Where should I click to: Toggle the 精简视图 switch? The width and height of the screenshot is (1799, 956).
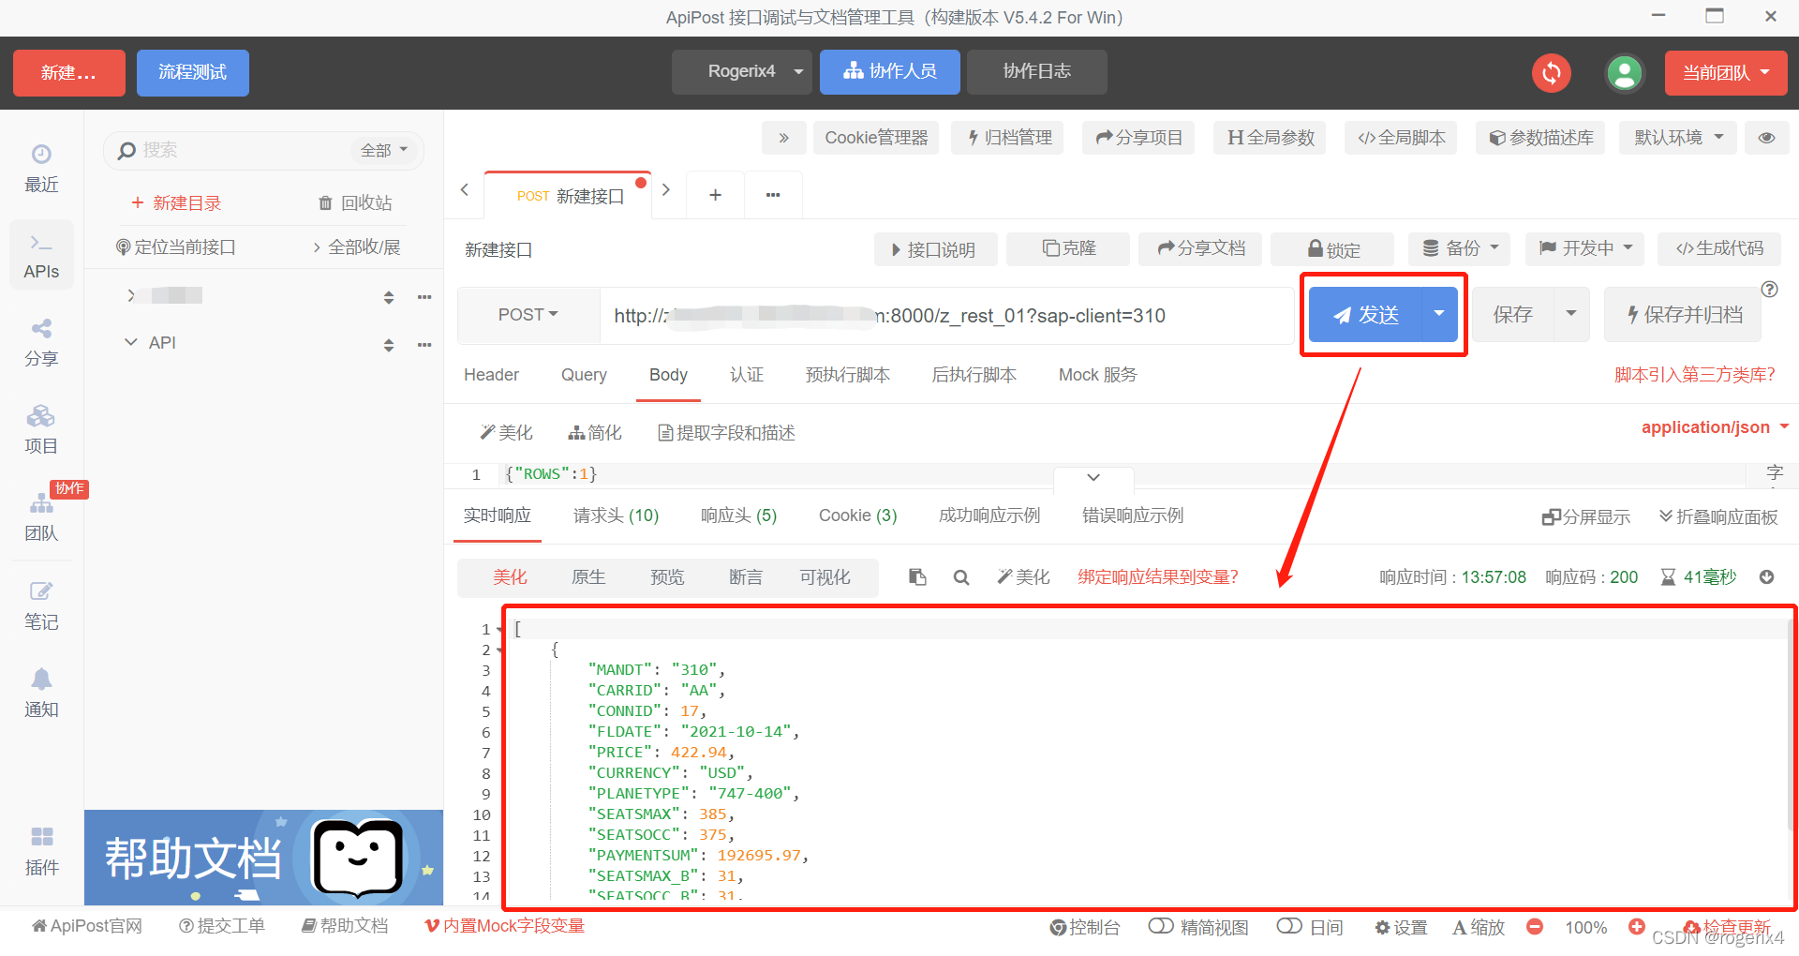(1161, 926)
